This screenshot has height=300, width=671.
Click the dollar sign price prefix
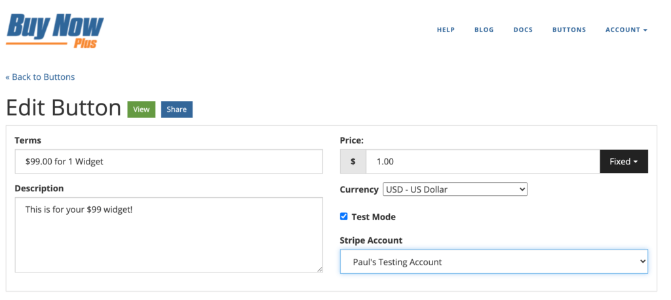353,161
